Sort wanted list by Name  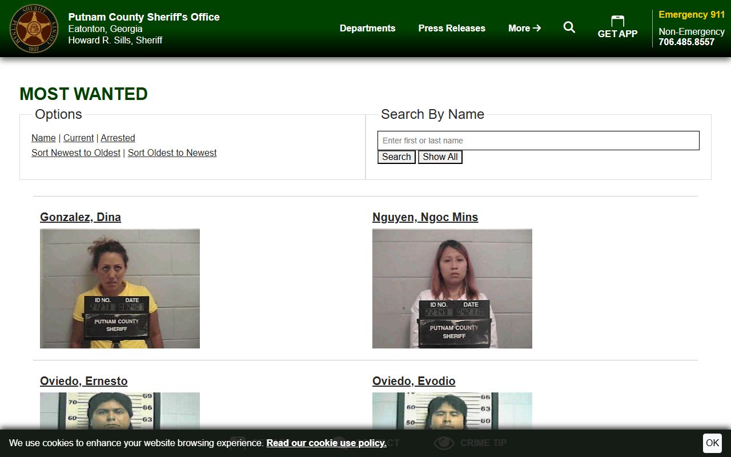point(43,138)
